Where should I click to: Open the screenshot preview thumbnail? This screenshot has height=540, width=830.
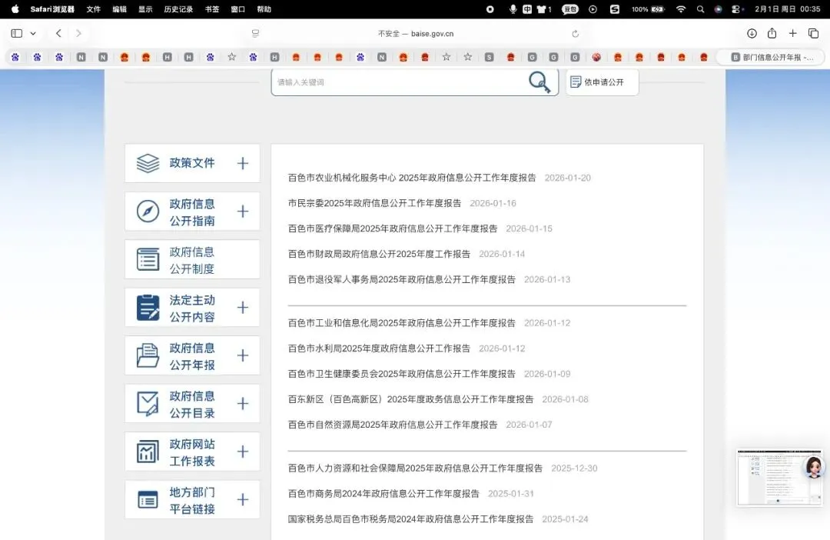(780, 478)
